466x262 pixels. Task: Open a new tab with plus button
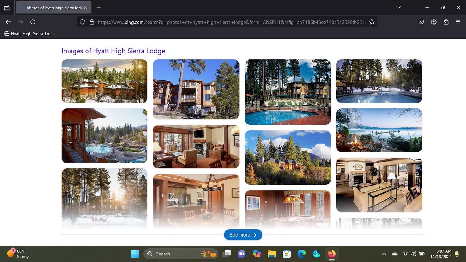tap(99, 8)
